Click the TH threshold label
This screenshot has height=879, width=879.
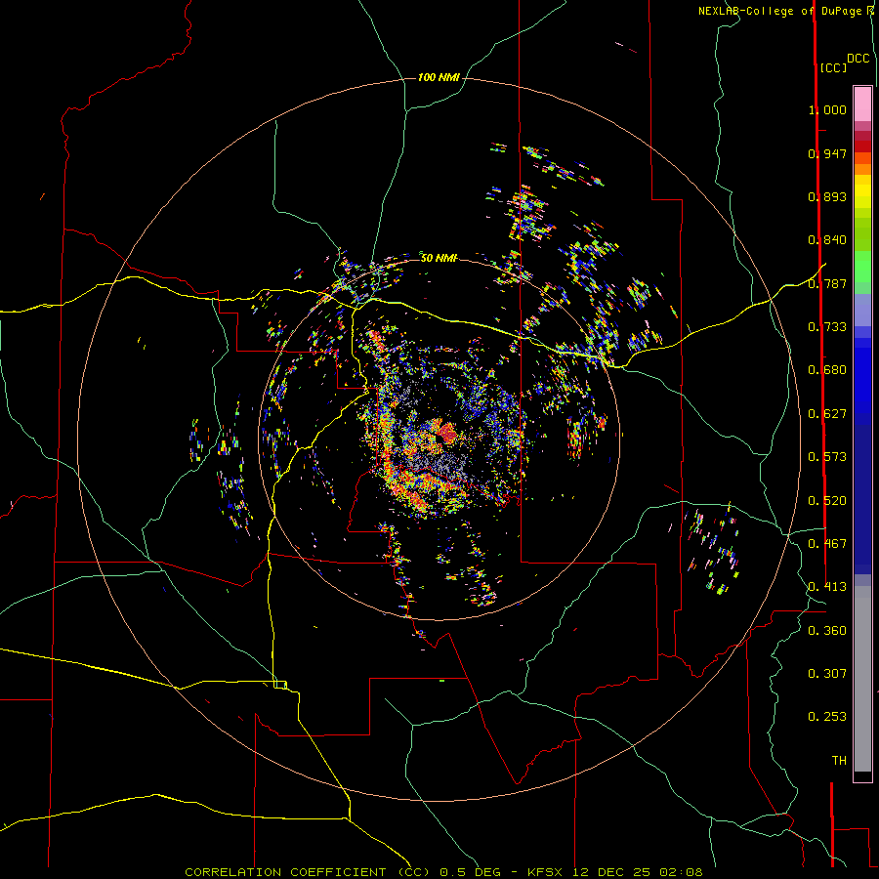click(839, 761)
